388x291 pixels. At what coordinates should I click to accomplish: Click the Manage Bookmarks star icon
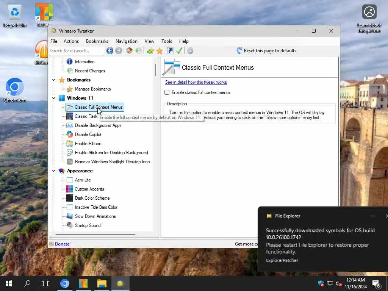click(70, 89)
